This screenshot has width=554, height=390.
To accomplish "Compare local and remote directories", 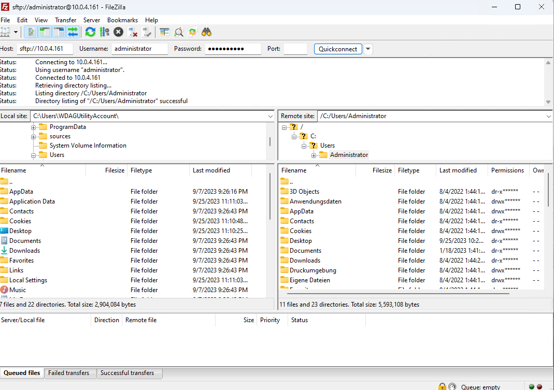I will (x=178, y=32).
